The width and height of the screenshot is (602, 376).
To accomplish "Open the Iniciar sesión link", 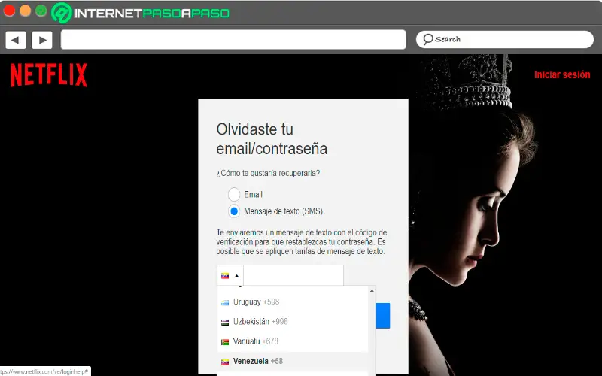I will click(x=562, y=74).
